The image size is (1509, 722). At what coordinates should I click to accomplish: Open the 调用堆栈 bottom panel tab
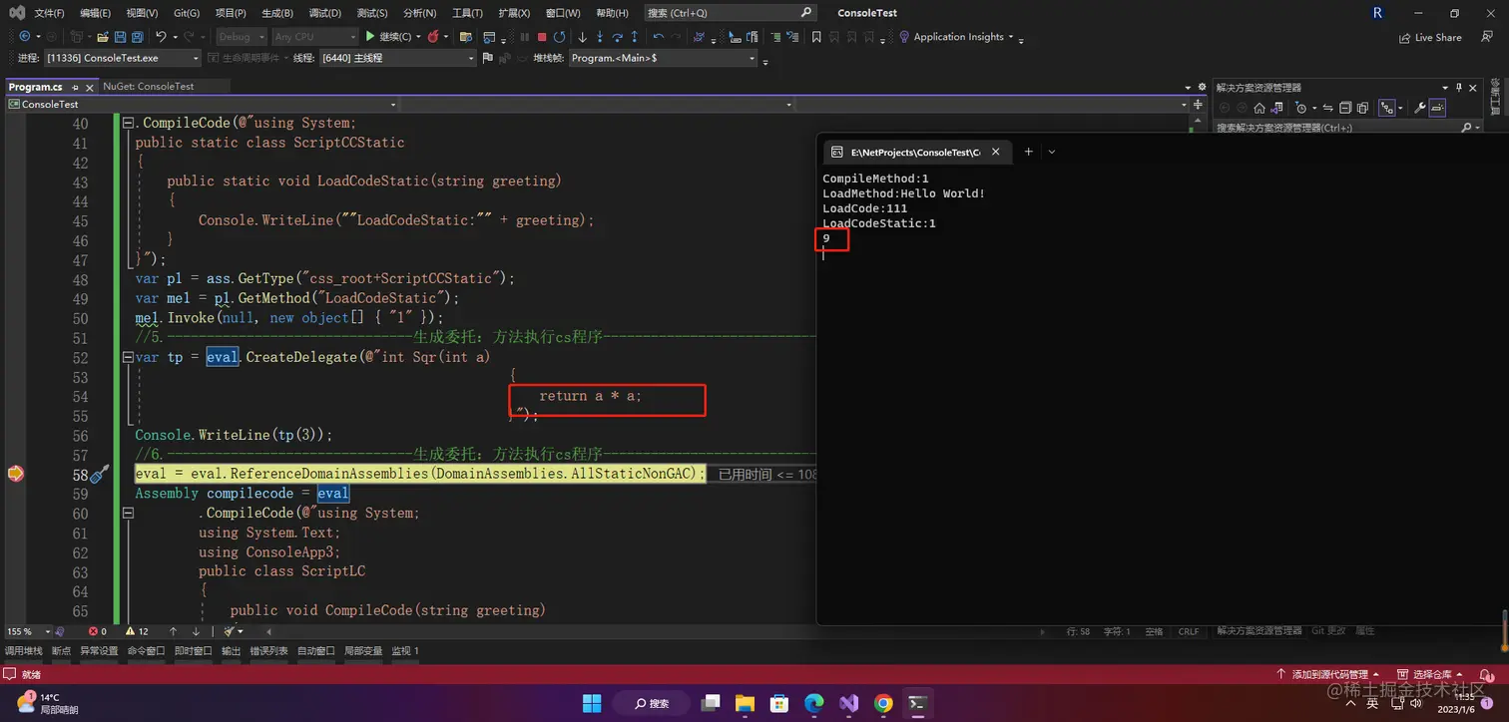[x=24, y=651]
